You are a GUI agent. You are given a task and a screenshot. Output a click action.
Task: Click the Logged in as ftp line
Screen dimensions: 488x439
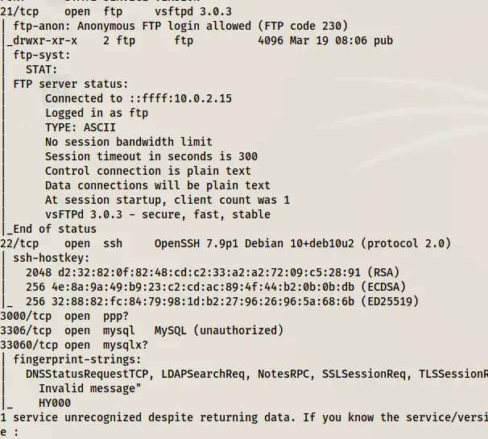(x=96, y=113)
